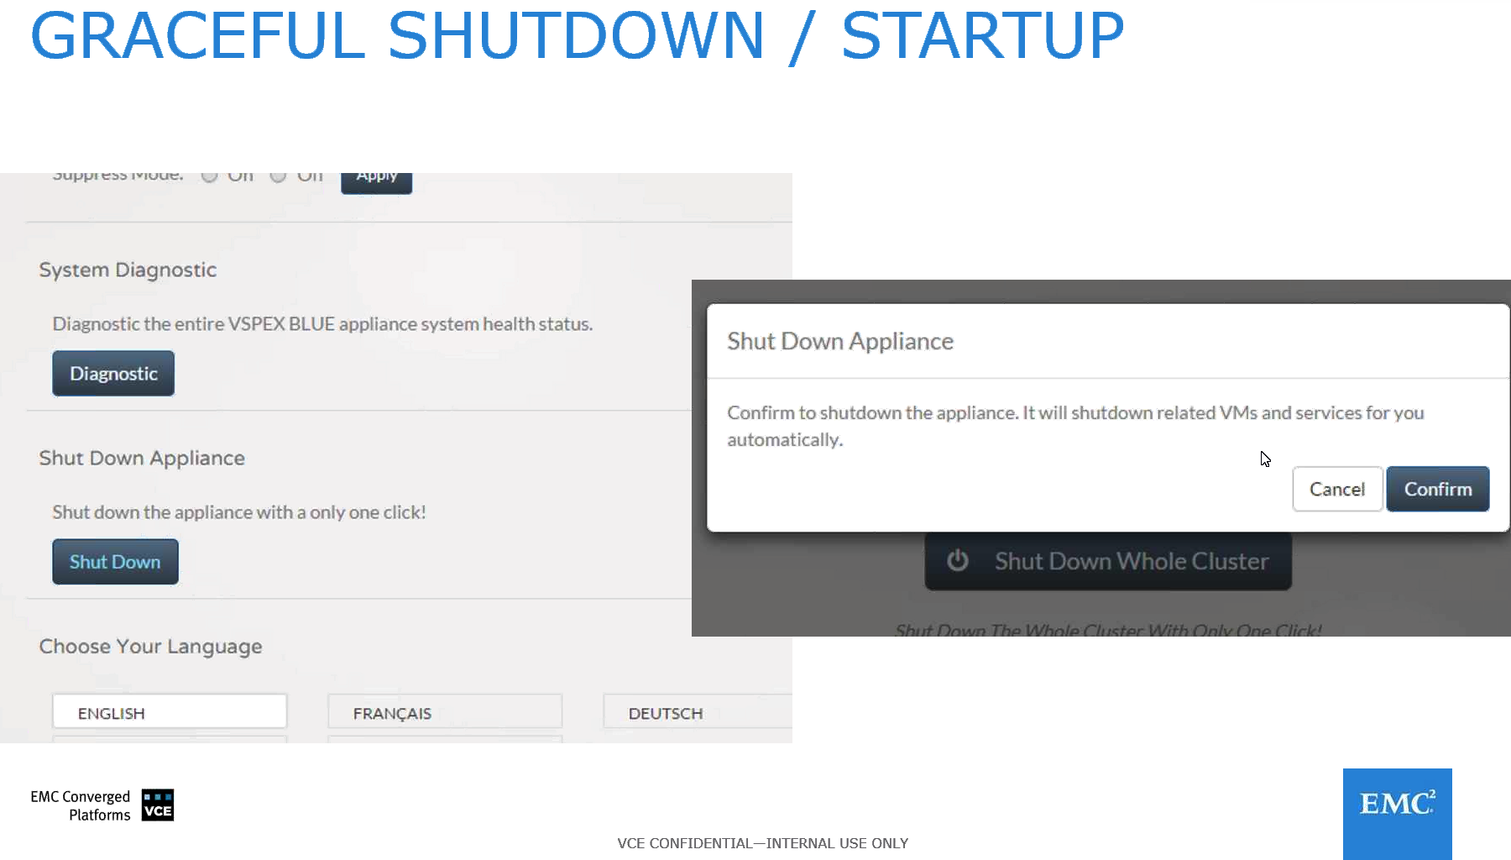The image size is (1511, 860).
Task: Confirm the appliance shutdown
Action: click(x=1437, y=489)
